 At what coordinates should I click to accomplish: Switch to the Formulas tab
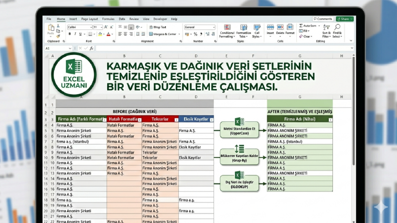(x=108, y=19)
